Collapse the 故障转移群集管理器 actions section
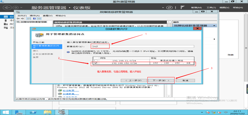 point(214,26)
